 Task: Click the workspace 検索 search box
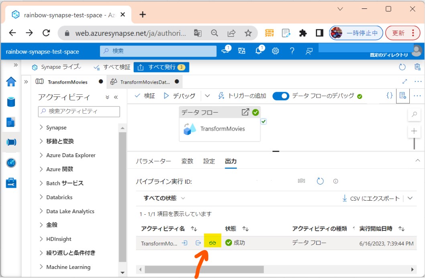pos(158,51)
